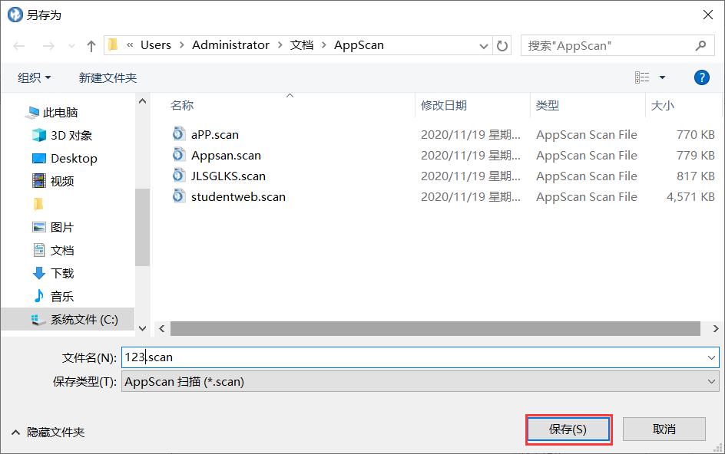Open the recent locations dropdown arrow
Image resolution: width=725 pixels, height=454 pixels.
(x=71, y=46)
